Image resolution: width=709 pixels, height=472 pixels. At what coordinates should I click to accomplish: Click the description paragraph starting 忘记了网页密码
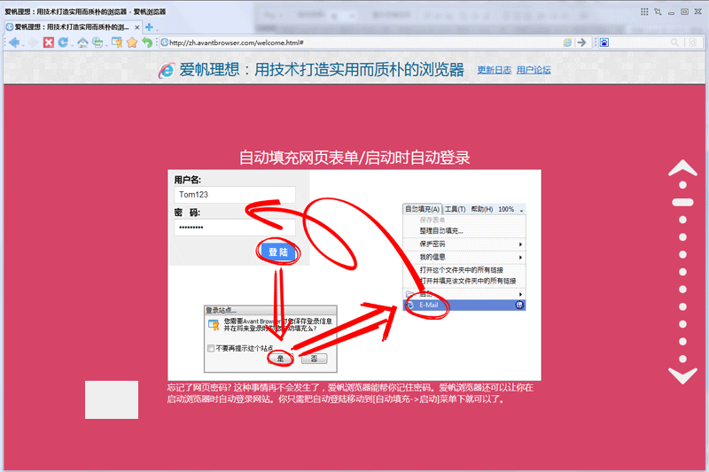coord(350,393)
